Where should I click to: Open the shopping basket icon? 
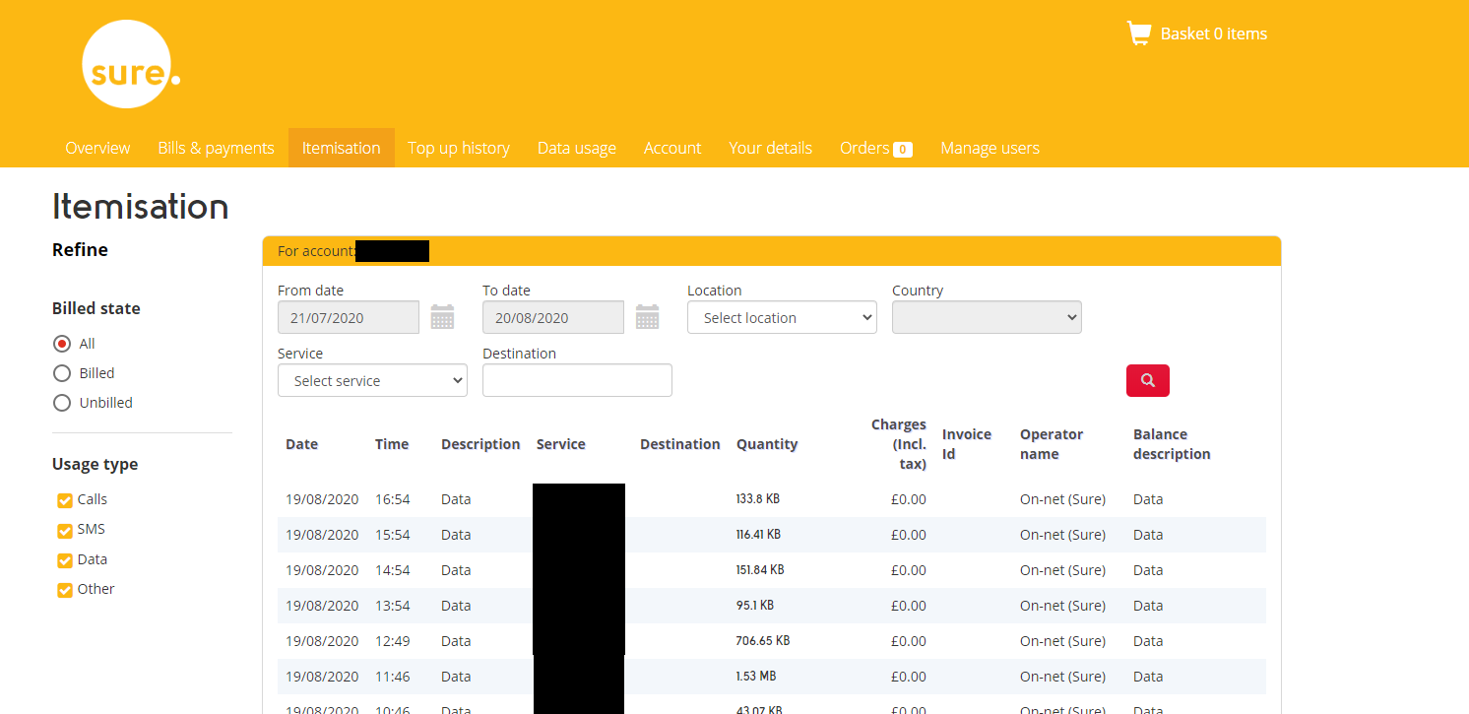click(1138, 33)
